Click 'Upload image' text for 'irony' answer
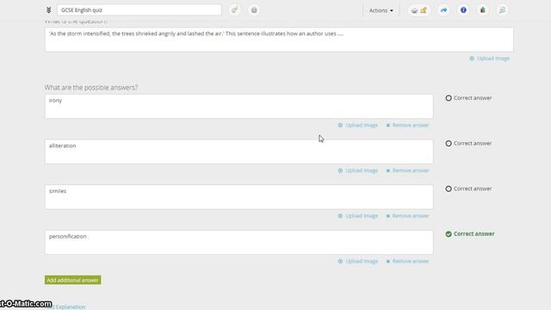 362,125
